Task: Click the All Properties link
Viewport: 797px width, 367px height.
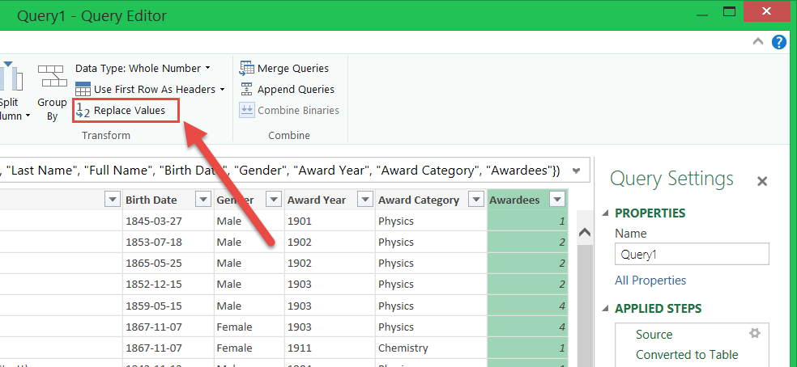Action: (650, 281)
